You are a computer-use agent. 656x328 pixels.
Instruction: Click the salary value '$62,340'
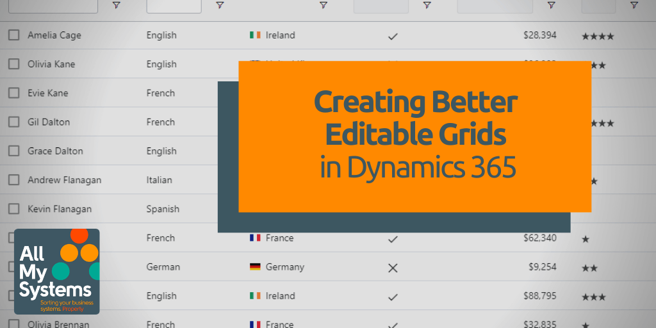pyautogui.click(x=539, y=238)
